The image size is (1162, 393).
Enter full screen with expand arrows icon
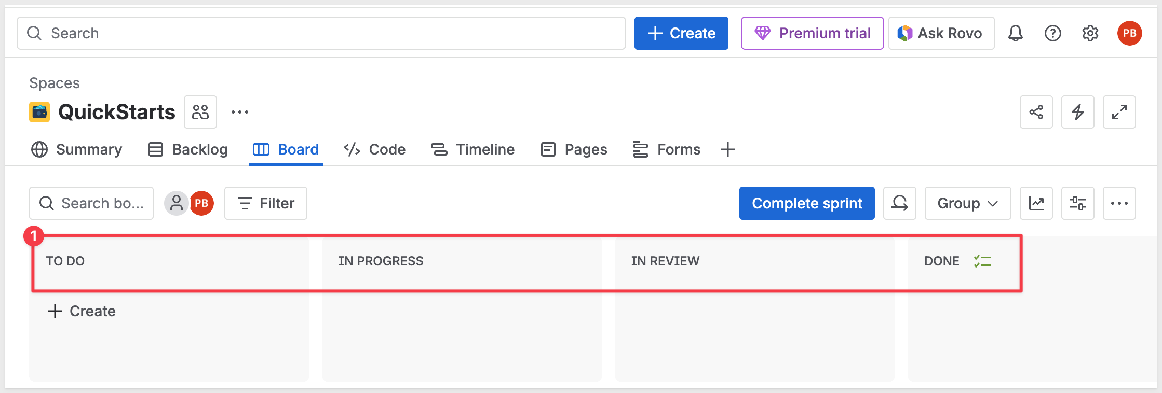pyautogui.click(x=1119, y=112)
